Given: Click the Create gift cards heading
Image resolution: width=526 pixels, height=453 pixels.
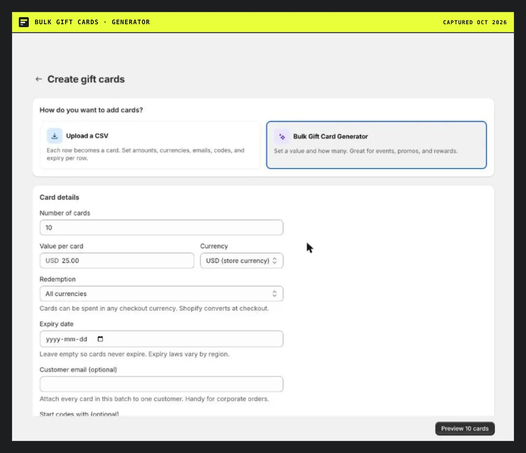Looking at the screenshot, I should [x=86, y=79].
